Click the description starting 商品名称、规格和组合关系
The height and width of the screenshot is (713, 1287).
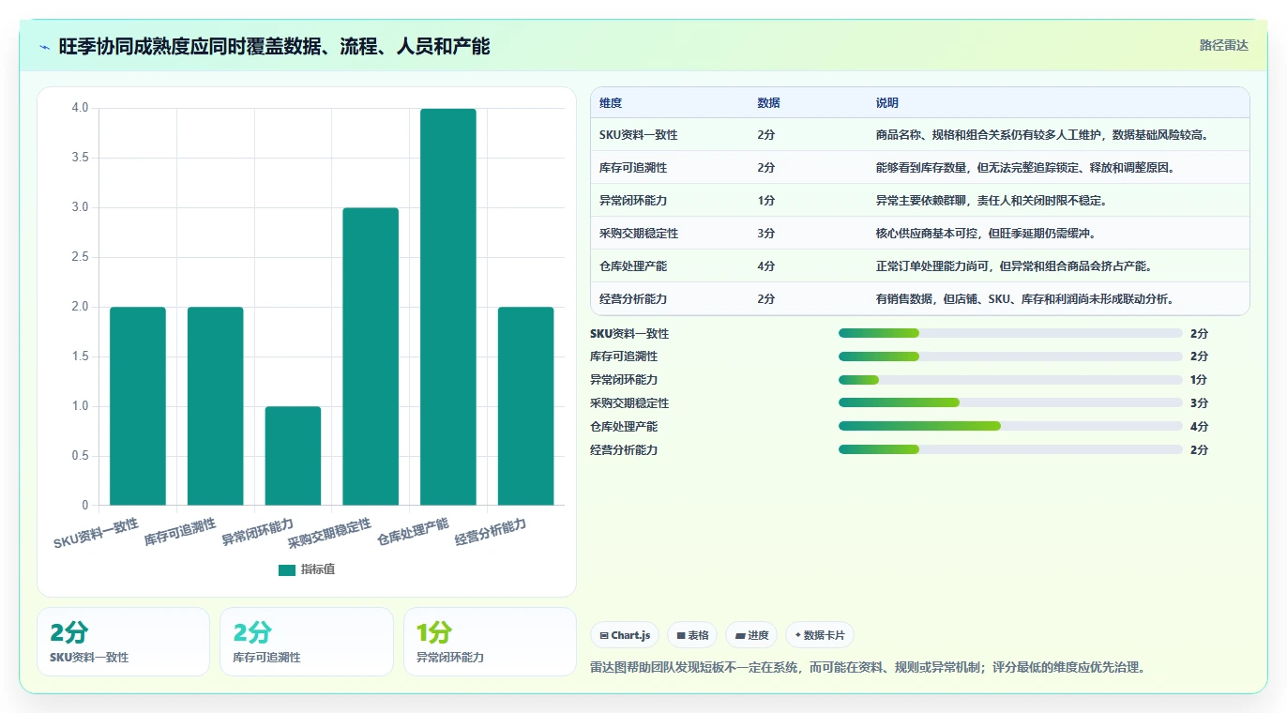(1041, 135)
